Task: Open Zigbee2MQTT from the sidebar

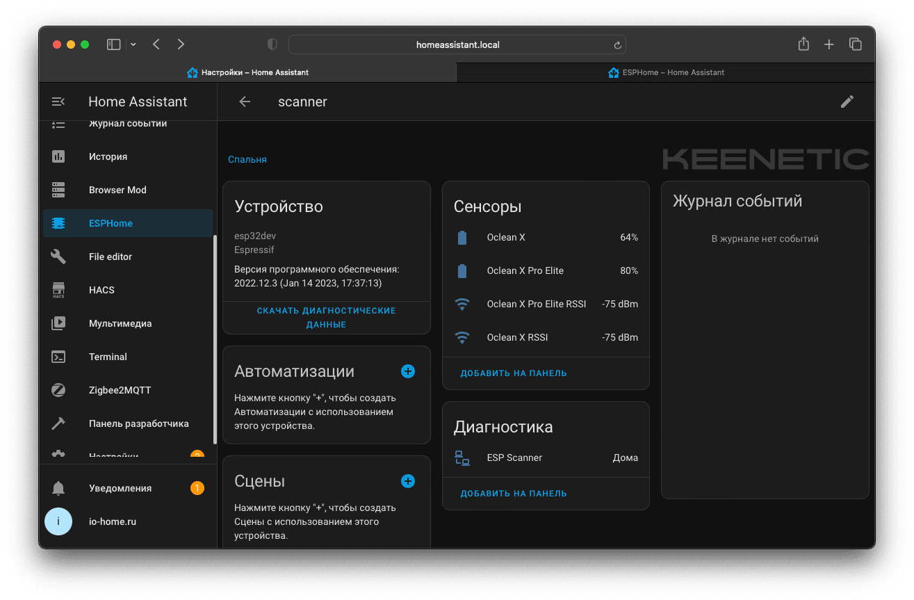Action: point(120,390)
